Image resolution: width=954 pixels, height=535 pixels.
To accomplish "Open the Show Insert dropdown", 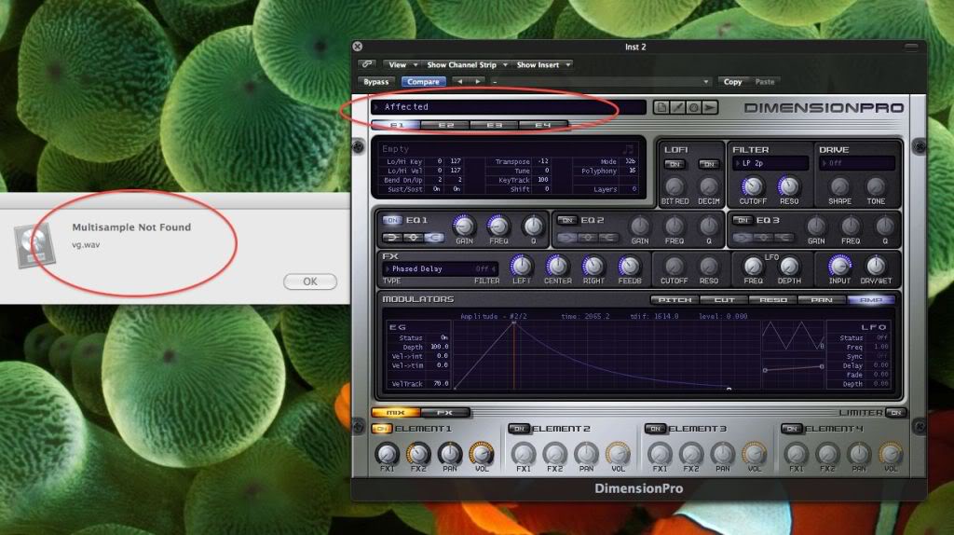I will point(543,64).
